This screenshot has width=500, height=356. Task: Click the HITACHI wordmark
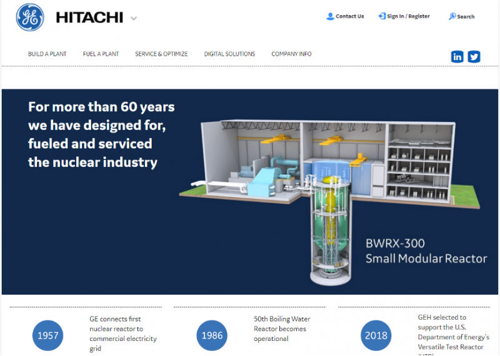click(89, 18)
